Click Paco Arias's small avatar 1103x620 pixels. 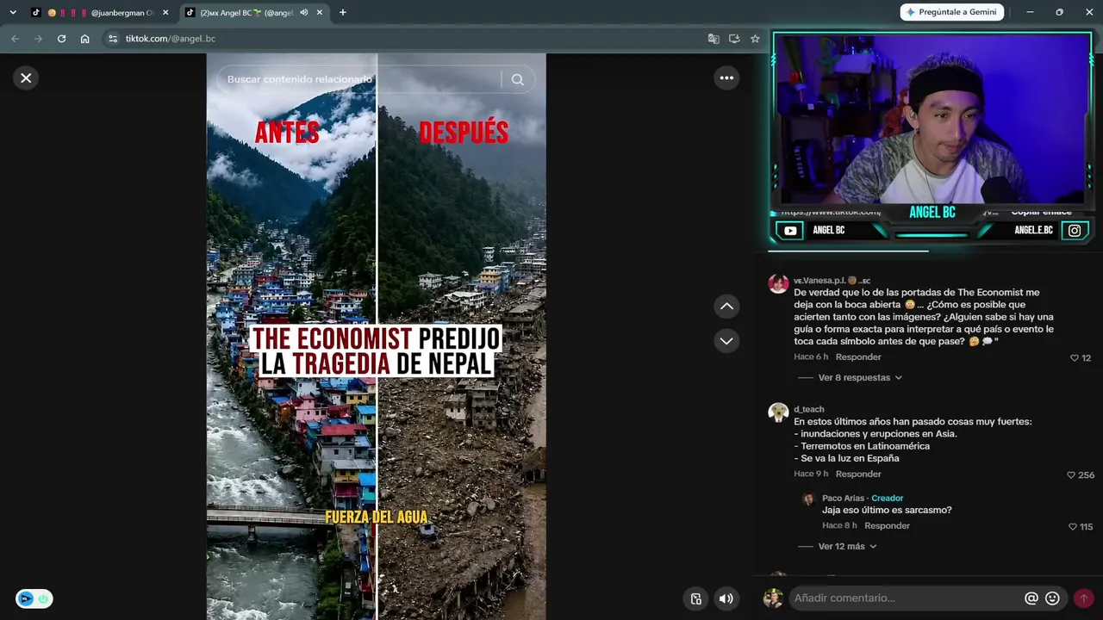click(x=808, y=499)
